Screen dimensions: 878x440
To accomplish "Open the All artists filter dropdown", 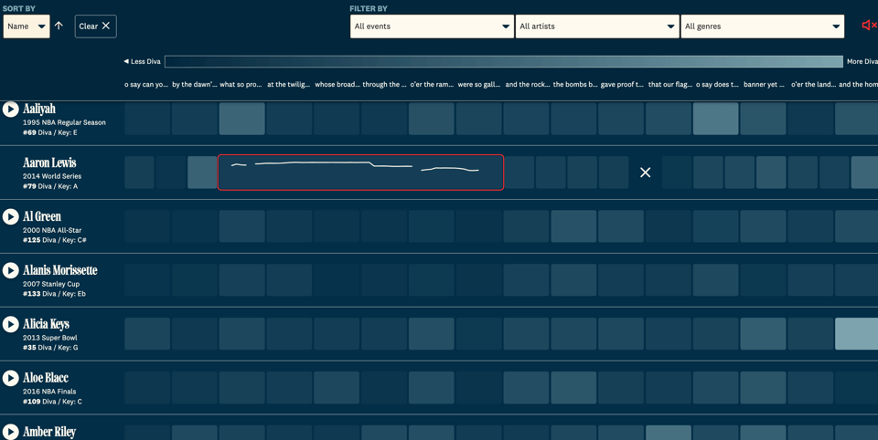I will click(x=597, y=26).
